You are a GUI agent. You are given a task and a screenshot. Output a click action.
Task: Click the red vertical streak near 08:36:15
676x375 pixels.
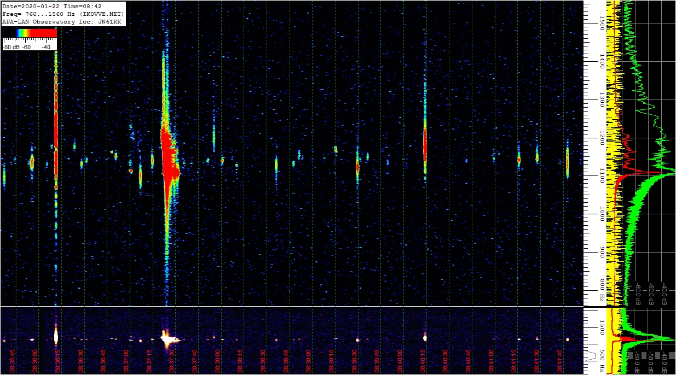point(55,131)
